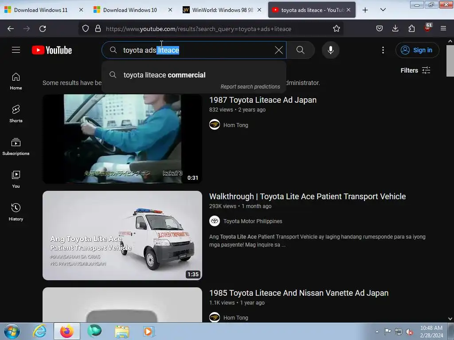Open Windows Explorer folder on taskbar
Viewport: 454px width, 340px height.
click(x=122, y=331)
